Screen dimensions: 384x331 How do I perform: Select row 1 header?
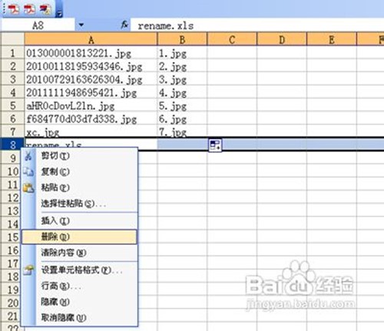point(12,53)
